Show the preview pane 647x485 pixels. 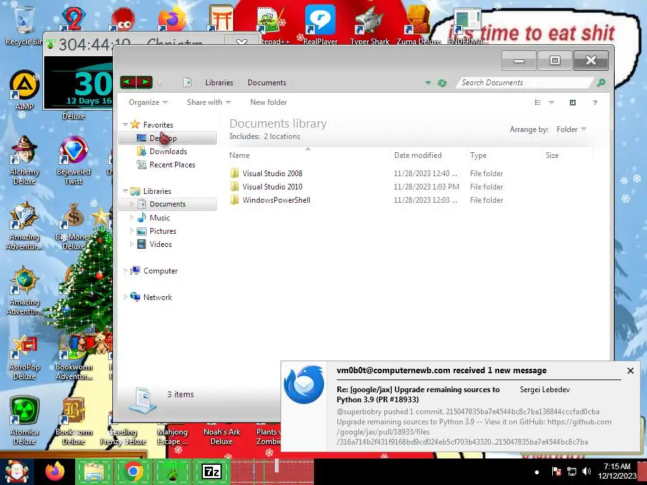(572, 102)
